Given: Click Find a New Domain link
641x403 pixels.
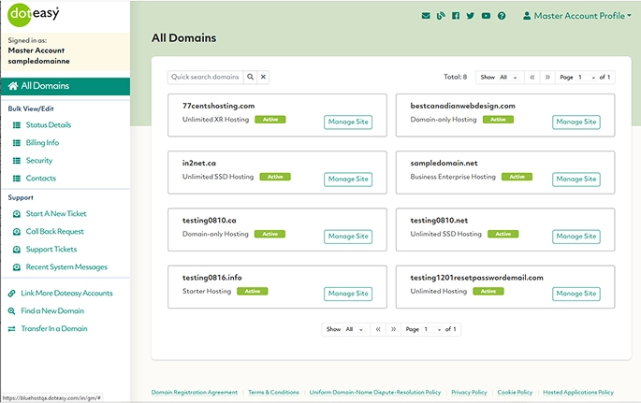Looking at the screenshot, I should pos(52,311).
